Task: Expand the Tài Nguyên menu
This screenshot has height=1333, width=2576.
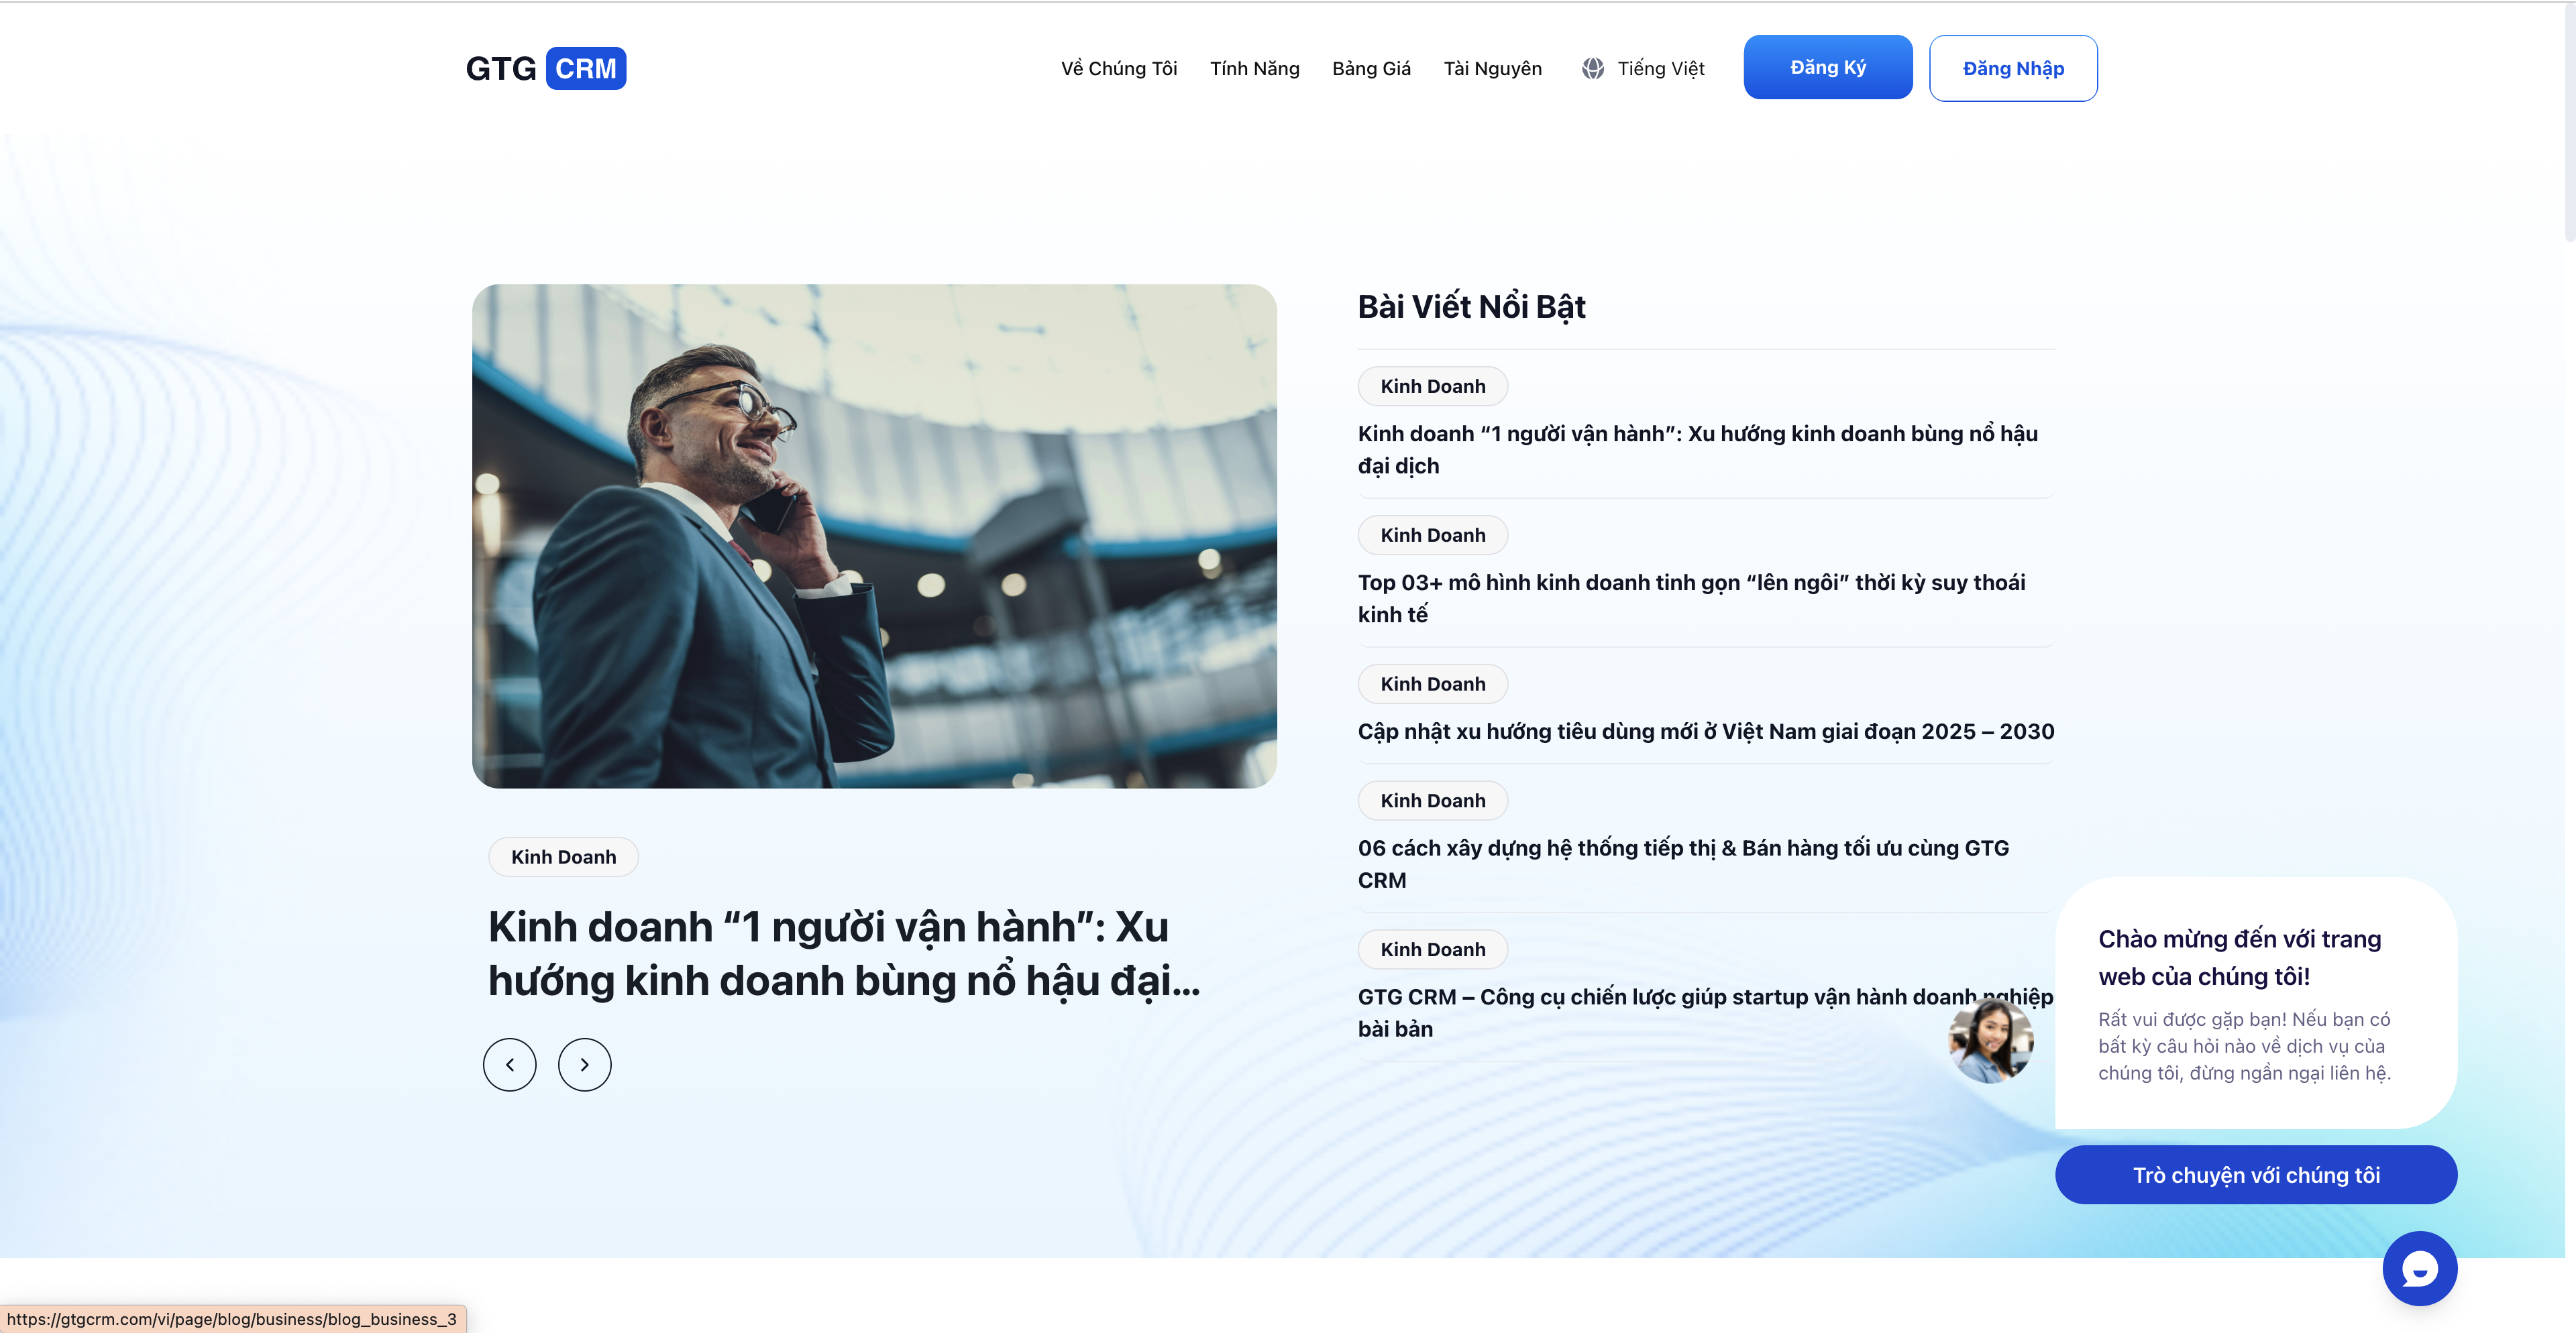Action: pyautogui.click(x=1491, y=68)
